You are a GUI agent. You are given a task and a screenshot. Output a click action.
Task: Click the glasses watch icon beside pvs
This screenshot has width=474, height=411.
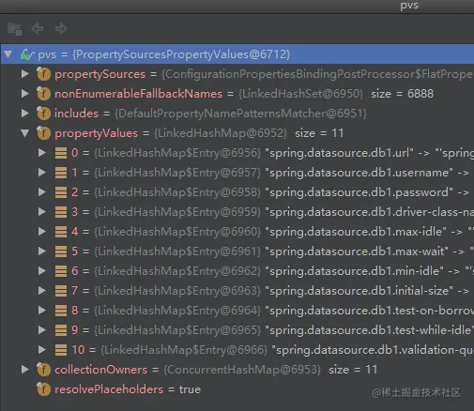coord(27,54)
